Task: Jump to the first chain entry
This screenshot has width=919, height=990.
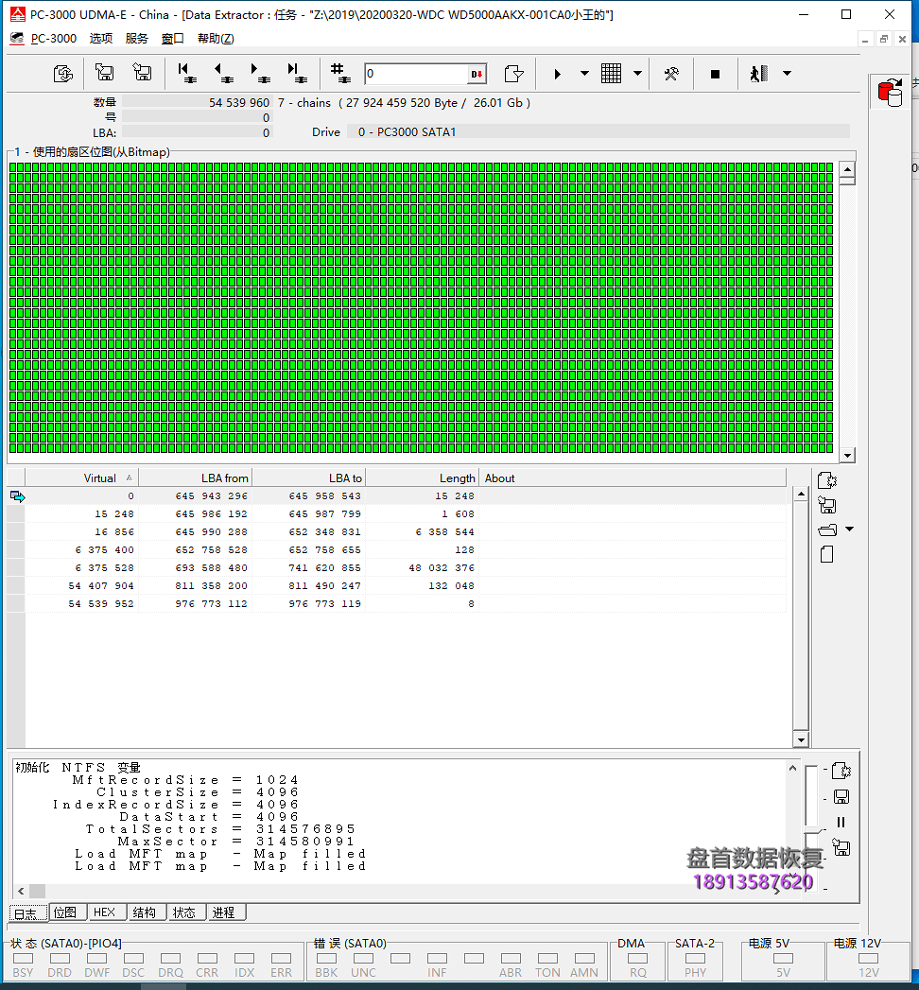Action: tap(186, 73)
